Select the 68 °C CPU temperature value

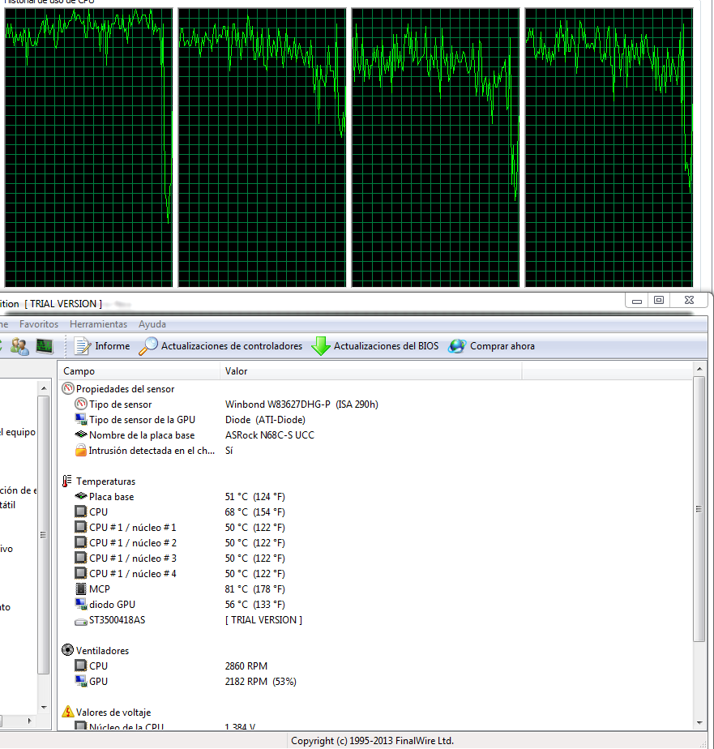click(x=254, y=512)
